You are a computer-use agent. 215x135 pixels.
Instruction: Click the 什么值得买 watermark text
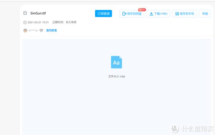click(x=197, y=129)
